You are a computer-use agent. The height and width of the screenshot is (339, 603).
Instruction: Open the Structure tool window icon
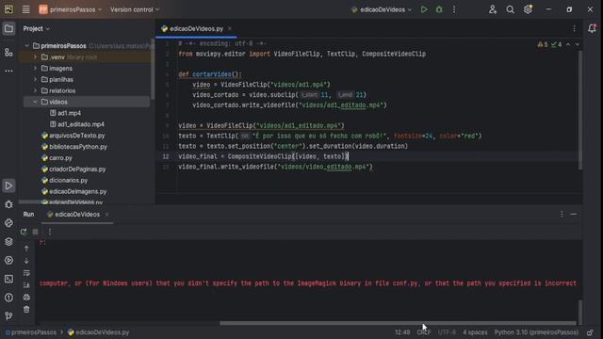8,53
